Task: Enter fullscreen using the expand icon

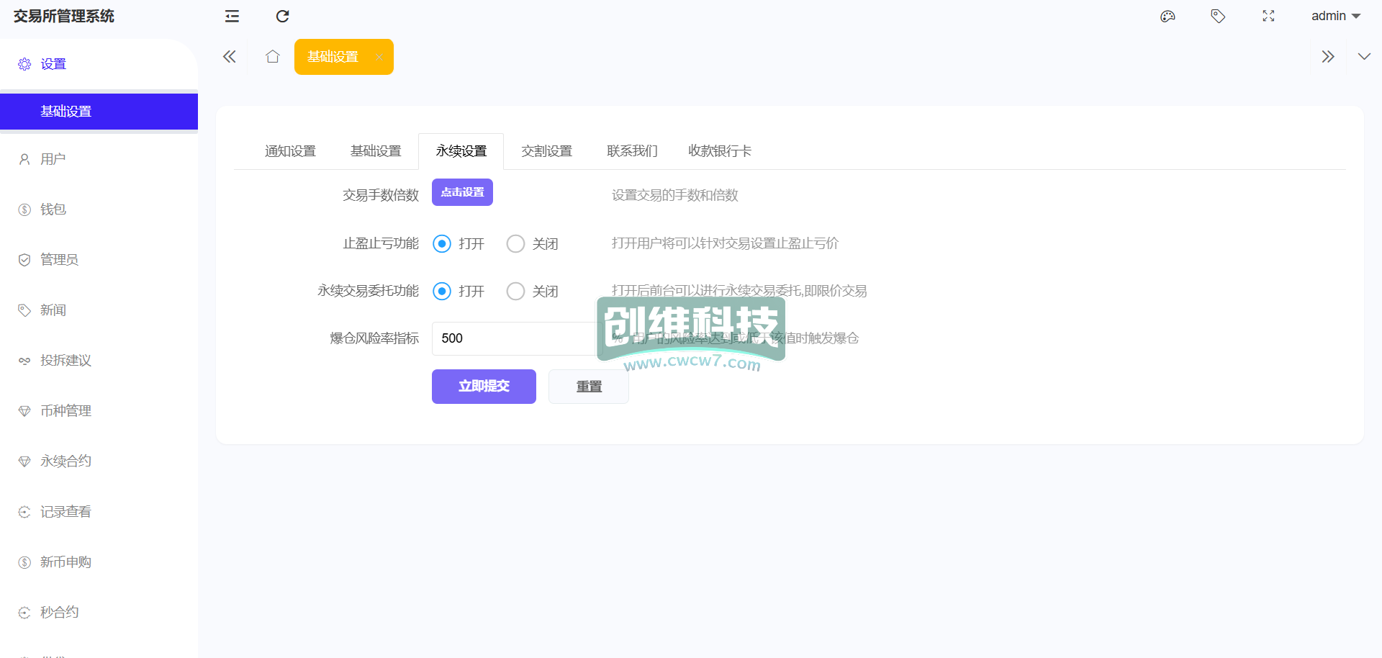Action: point(1268,16)
